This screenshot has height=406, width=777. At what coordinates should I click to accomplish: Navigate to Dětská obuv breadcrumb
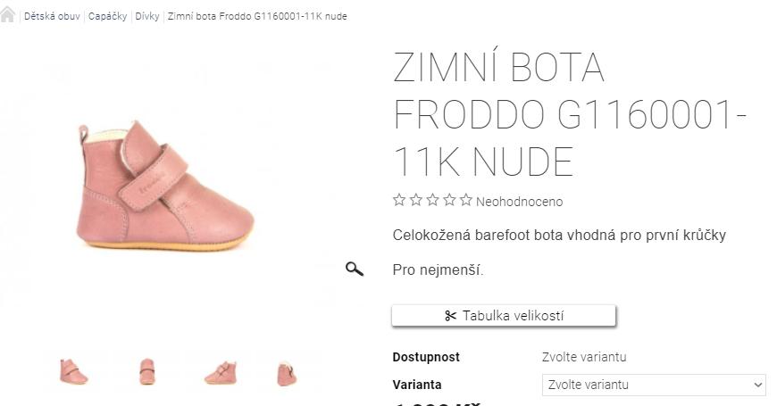pyautogui.click(x=52, y=17)
